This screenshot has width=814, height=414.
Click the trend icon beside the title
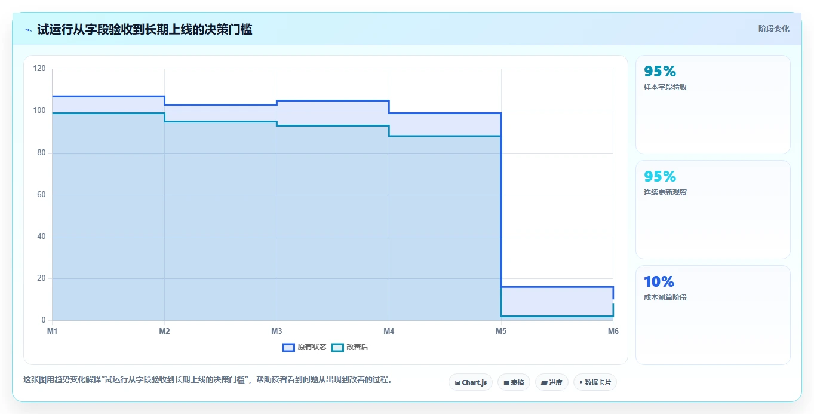tap(28, 30)
